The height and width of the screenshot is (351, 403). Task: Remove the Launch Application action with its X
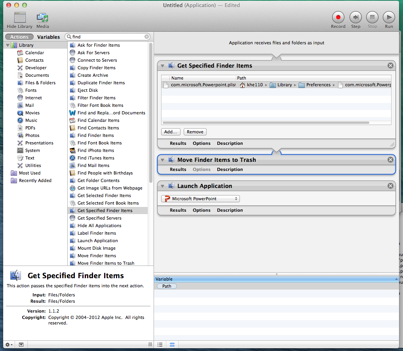pyautogui.click(x=390, y=186)
